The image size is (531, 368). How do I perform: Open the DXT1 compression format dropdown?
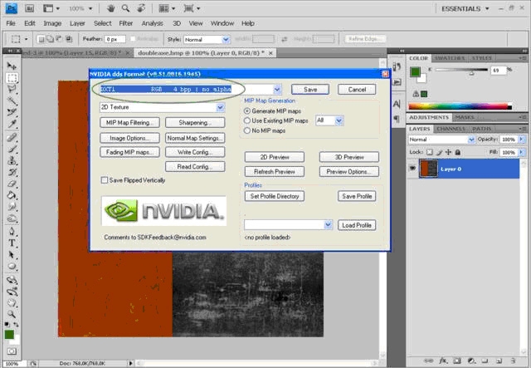277,89
